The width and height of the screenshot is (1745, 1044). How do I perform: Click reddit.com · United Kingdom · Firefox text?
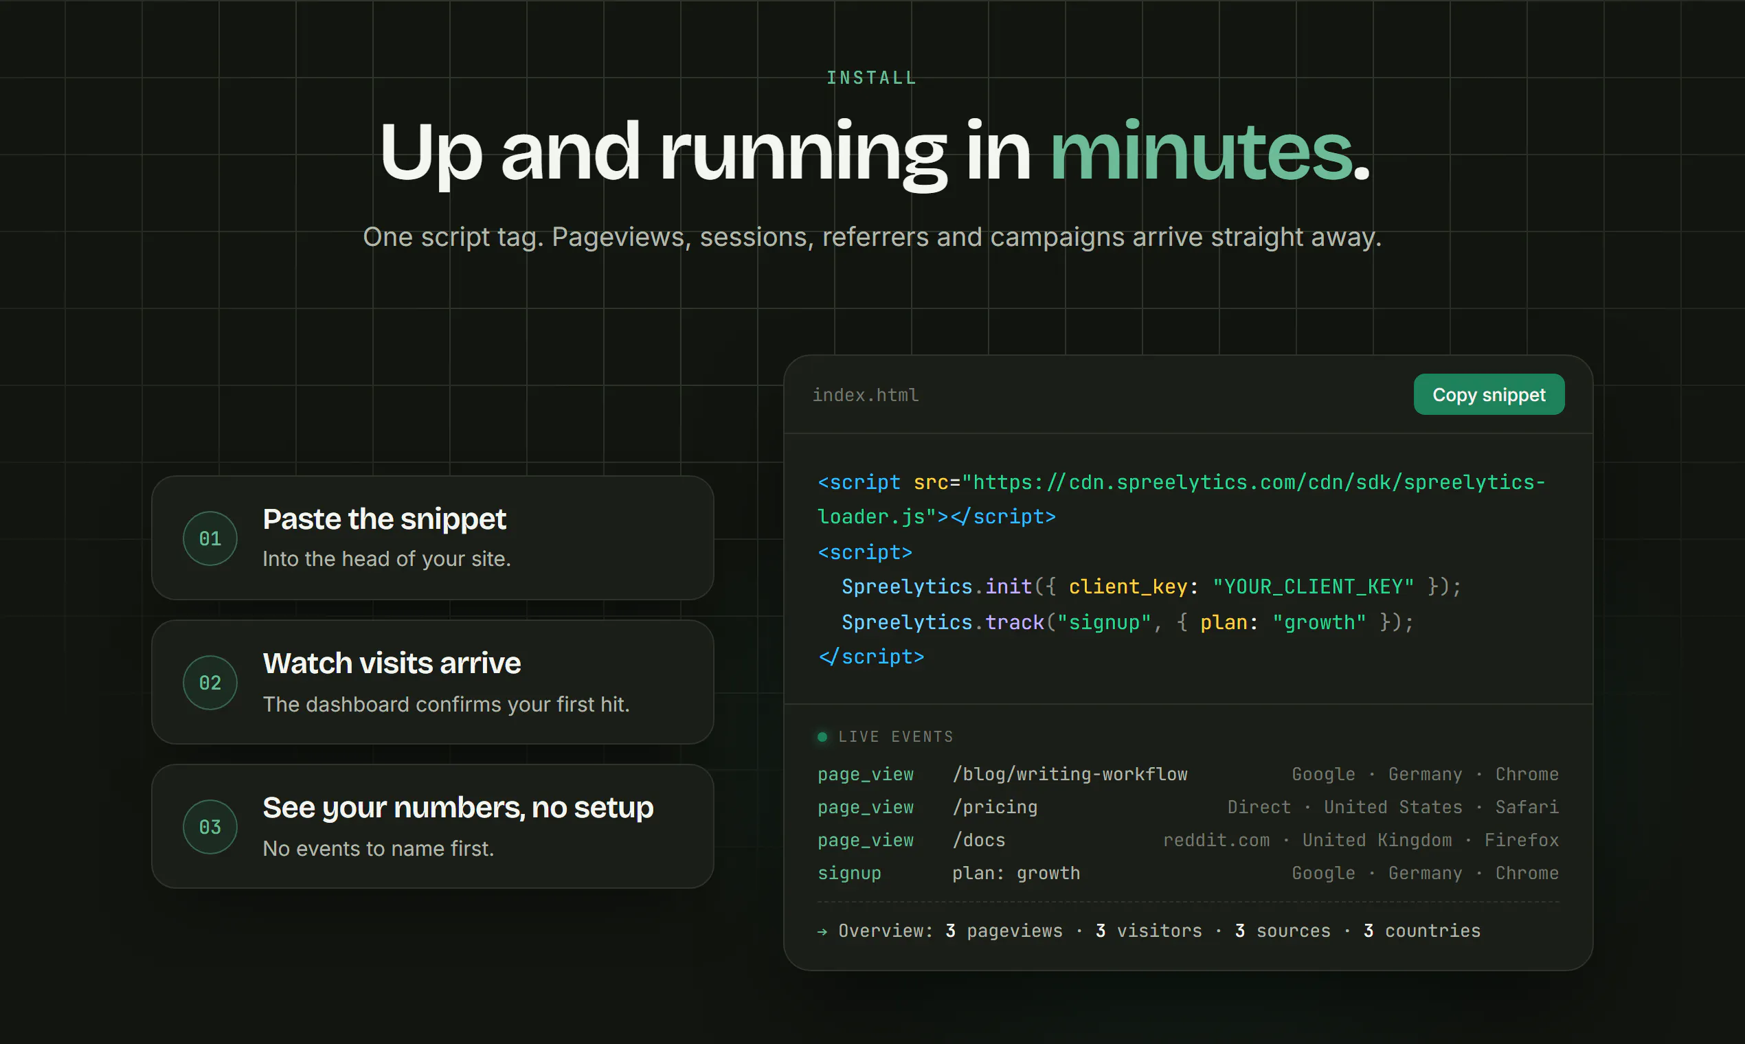click(1361, 840)
